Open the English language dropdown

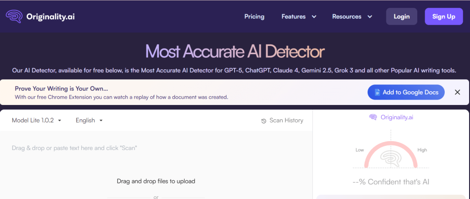pos(89,120)
